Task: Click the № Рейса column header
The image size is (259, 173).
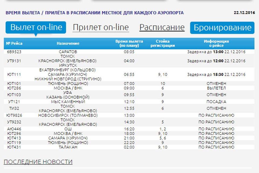Action: coord(14,44)
